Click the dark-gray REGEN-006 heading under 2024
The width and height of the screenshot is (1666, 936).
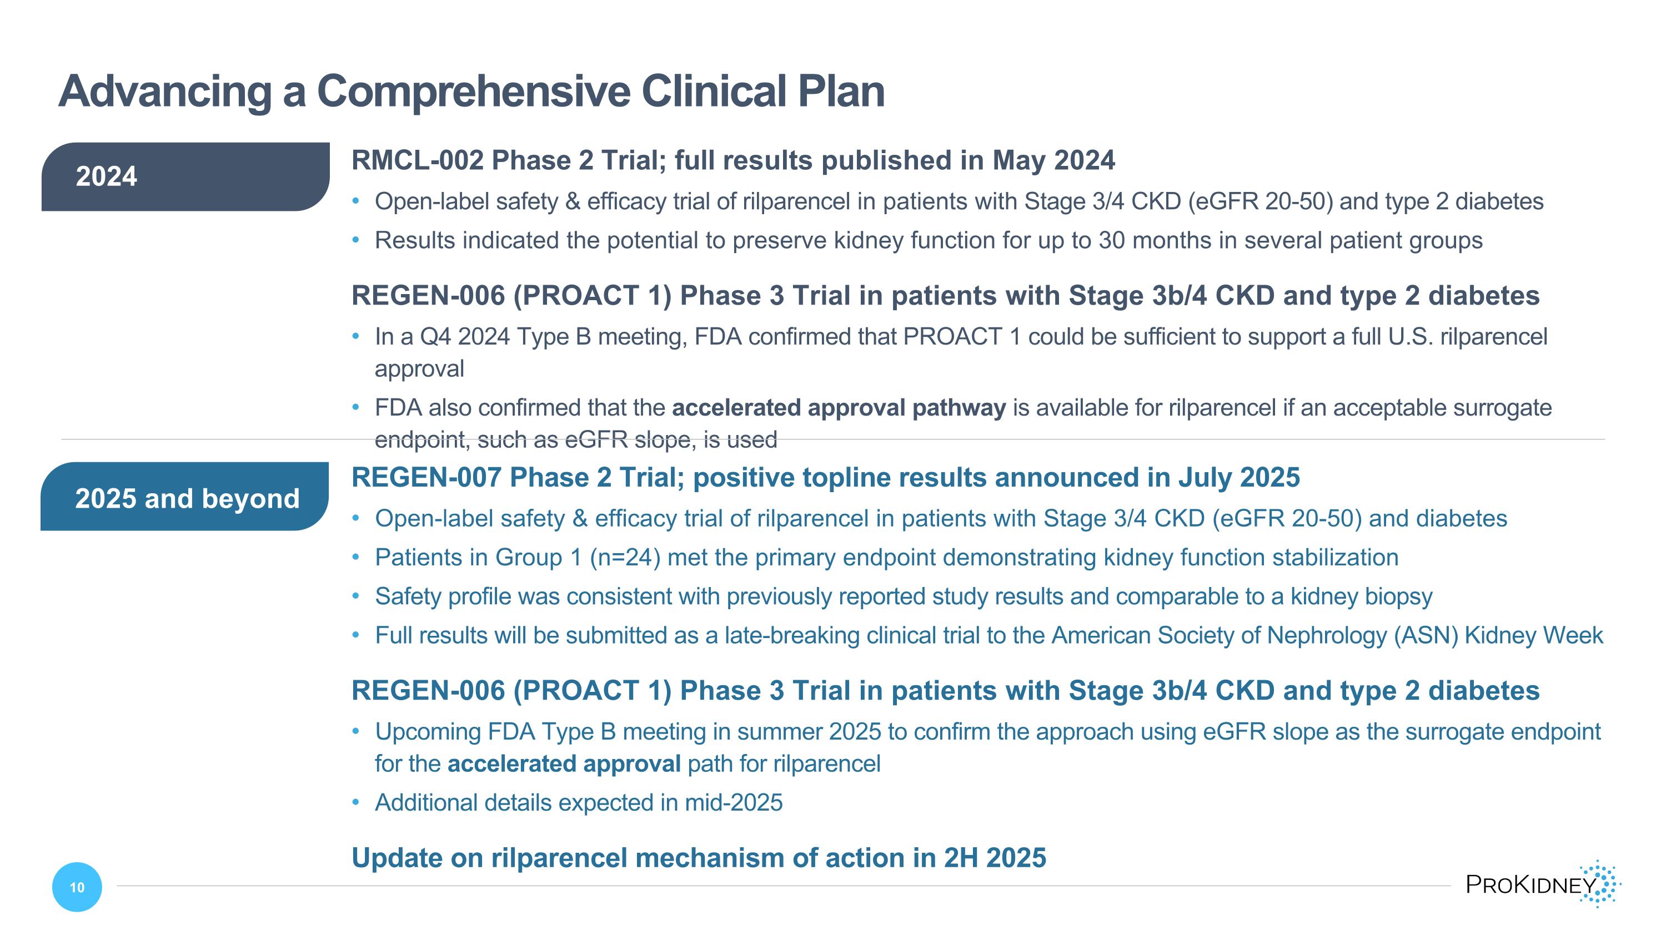coord(945,295)
